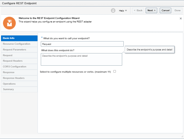Select the Basic Info step
This screenshot has height=139, width=184.
point(19,38)
